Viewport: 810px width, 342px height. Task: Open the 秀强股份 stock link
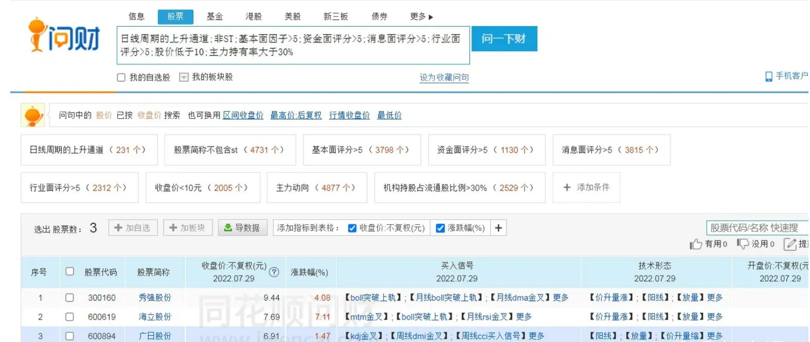155,298
